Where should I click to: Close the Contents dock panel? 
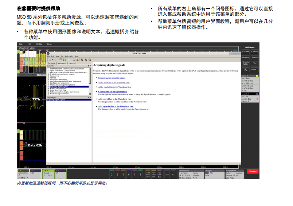(90, 66)
